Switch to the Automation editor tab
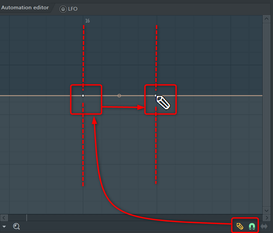273x233 pixels. click(25, 8)
